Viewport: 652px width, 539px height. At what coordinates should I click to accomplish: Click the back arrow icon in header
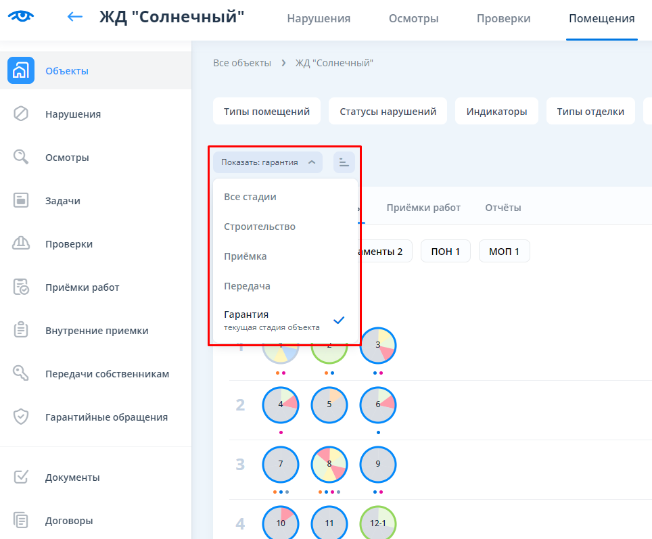(x=75, y=17)
